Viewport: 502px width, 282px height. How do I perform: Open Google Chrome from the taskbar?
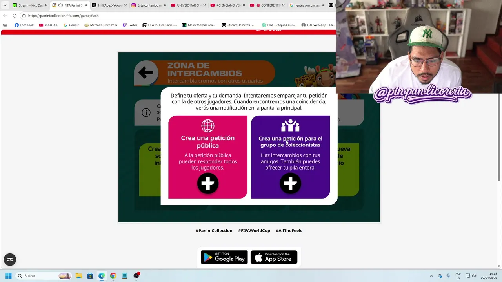[x=113, y=276]
